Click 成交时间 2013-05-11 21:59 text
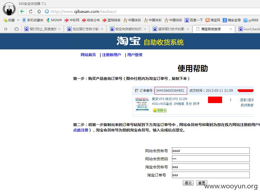The width and height of the screenshot is (260, 194). pos(211,91)
